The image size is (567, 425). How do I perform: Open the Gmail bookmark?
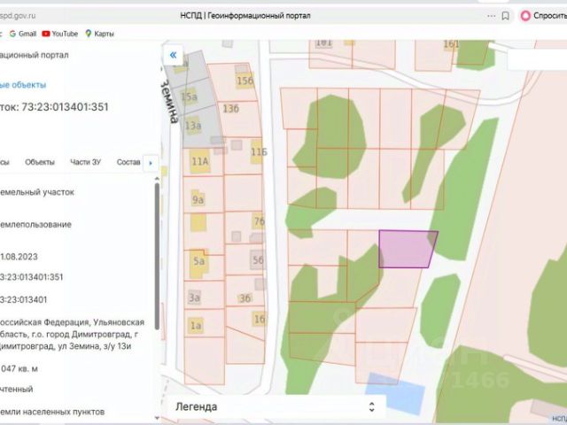[23, 34]
